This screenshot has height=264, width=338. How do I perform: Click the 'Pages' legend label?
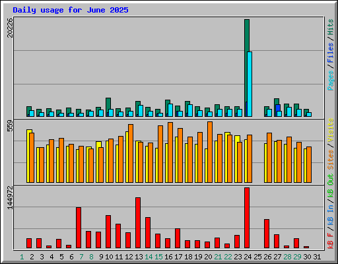click(x=331, y=81)
